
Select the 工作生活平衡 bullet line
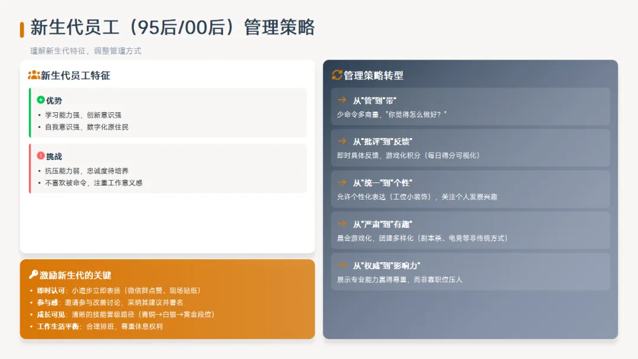(x=100, y=327)
